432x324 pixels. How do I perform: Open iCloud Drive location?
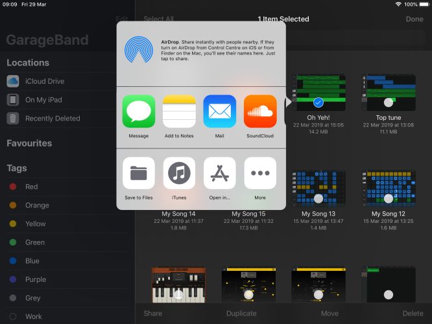44,82
